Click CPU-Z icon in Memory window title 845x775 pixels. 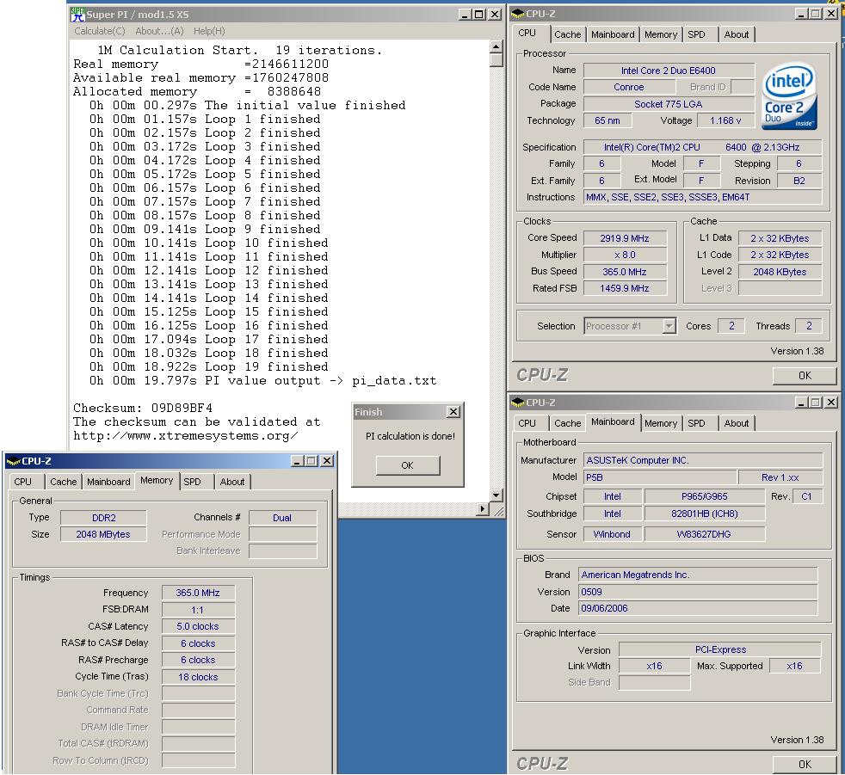13,461
